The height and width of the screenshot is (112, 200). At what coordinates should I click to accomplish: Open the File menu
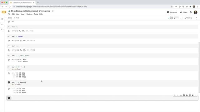[9, 14]
